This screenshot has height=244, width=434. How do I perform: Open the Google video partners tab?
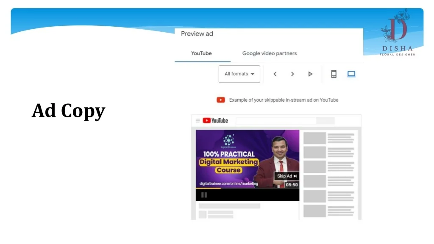click(269, 53)
